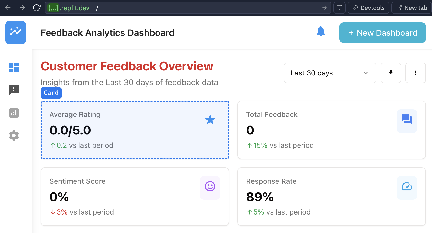Open the bar chart reports sidebar icon
The height and width of the screenshot is (233, 432).
pos(14,113)
